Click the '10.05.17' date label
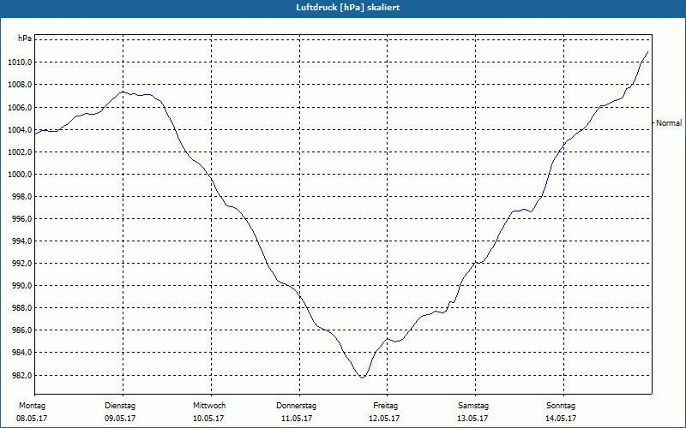 coord(208,419)
